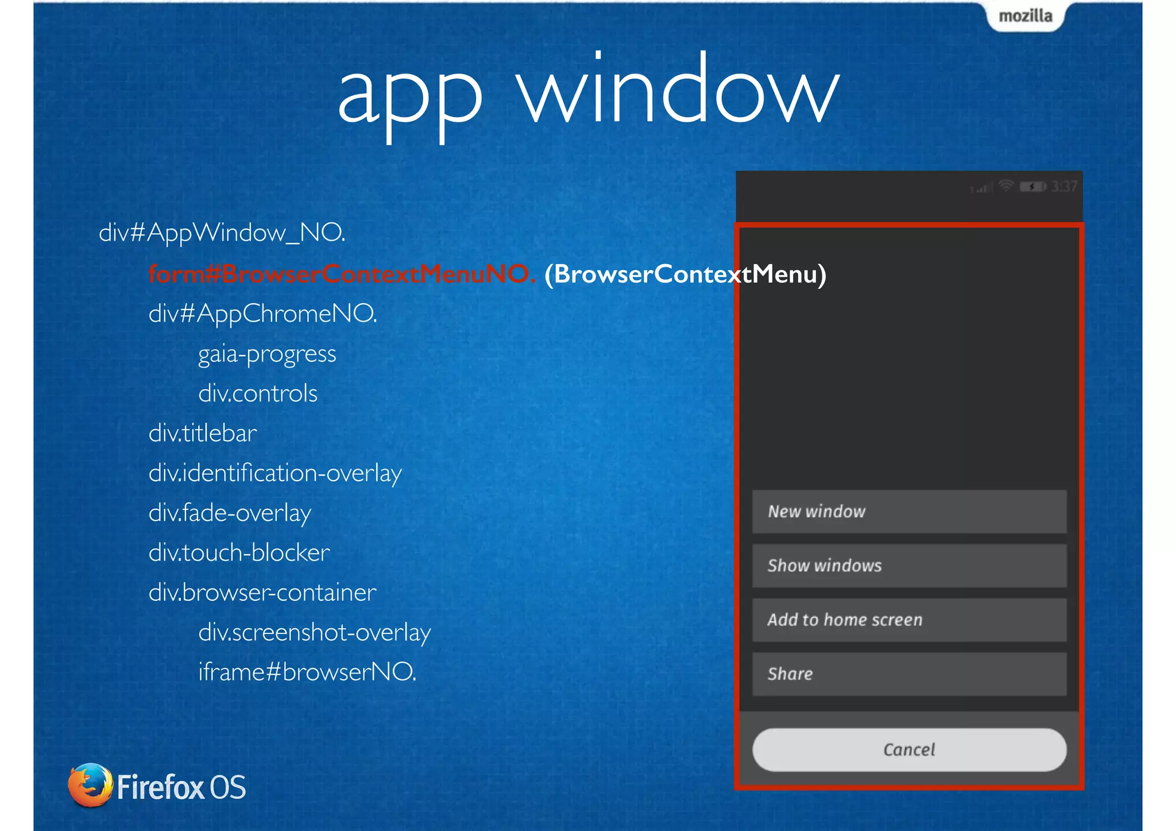Screen dimensions: 1176x831
Task: Tap the Wi-Fi status icon
Action: point(1005,185)
